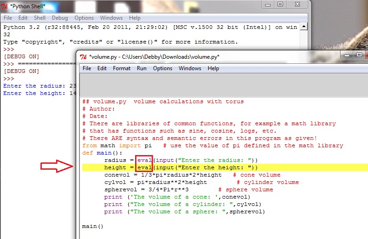Click the '## volume.py' header comment
368x239 pixels.
pos(163,101)
